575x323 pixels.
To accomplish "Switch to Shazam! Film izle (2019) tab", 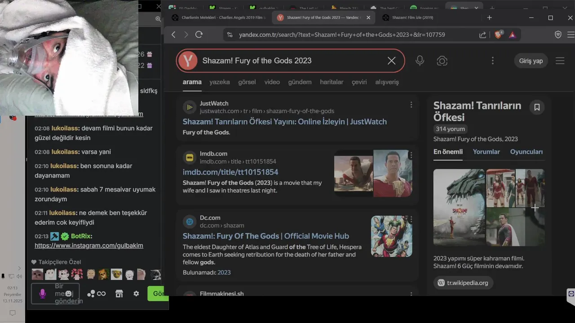I will [x=412, y=17].
